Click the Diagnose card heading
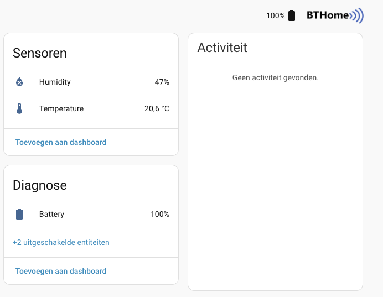The image size is (383, 297). pos(40,185)
